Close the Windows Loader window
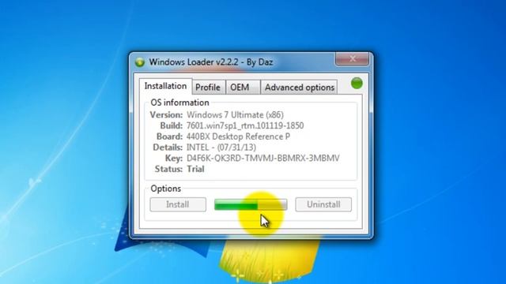Image resolution: width=506 pixels, height=284 pixels. 352,59
